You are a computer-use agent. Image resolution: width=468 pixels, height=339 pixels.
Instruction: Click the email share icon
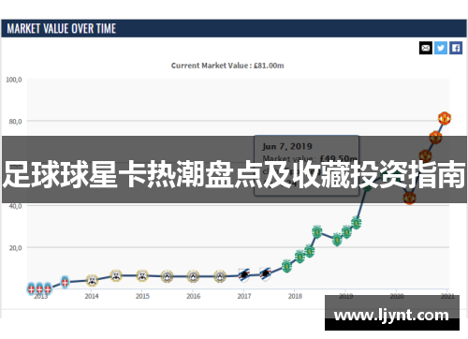[x=426, y=48]
